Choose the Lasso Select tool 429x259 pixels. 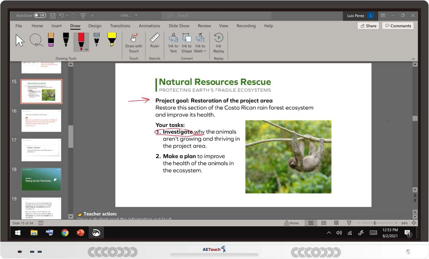[x=36, y=40]
